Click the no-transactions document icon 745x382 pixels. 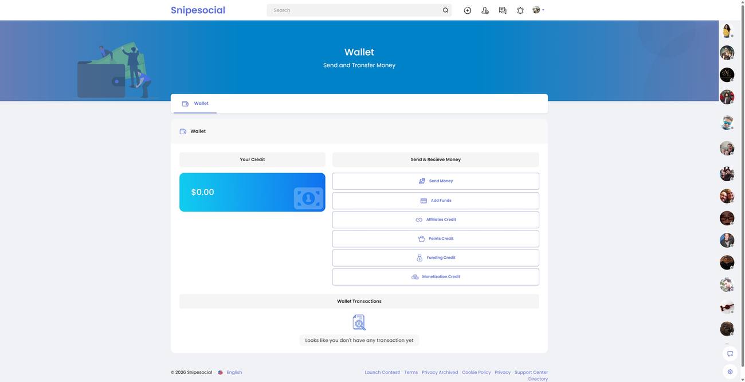(x=359, y=322)
